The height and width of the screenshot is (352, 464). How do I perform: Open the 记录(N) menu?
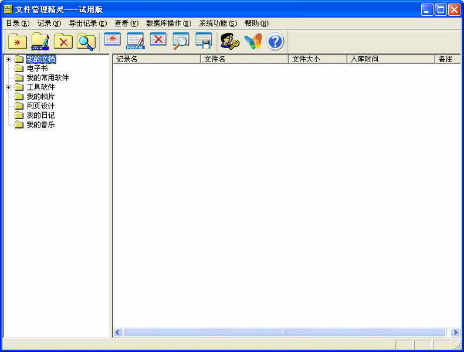coord(49,23)
